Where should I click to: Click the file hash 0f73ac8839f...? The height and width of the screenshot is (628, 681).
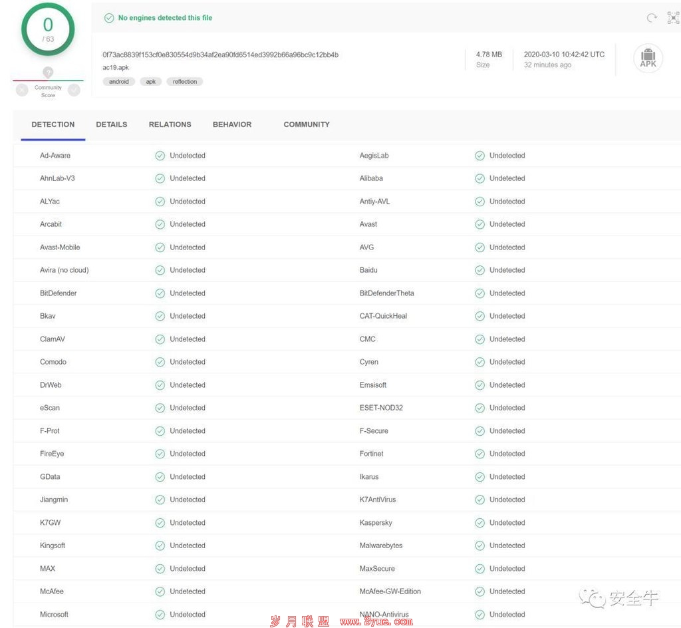click(x=221, y=55)
